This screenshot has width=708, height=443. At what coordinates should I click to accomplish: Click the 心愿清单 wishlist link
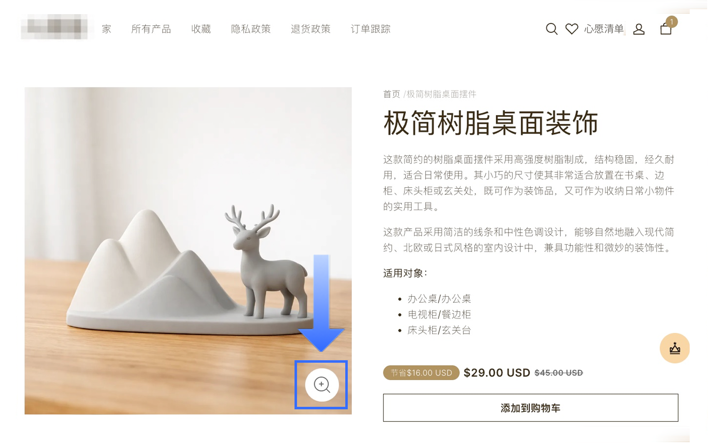[x=604, y=29]
